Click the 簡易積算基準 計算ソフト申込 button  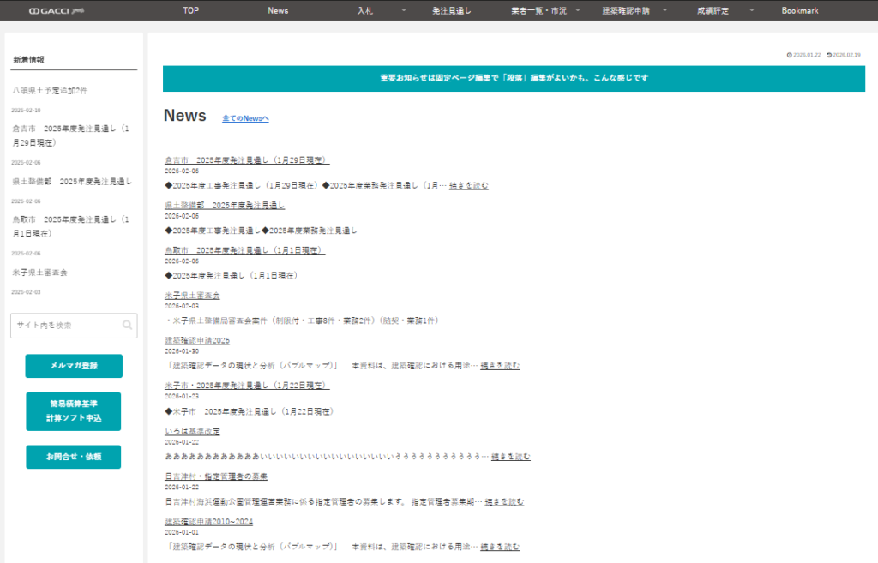[74, 411]
